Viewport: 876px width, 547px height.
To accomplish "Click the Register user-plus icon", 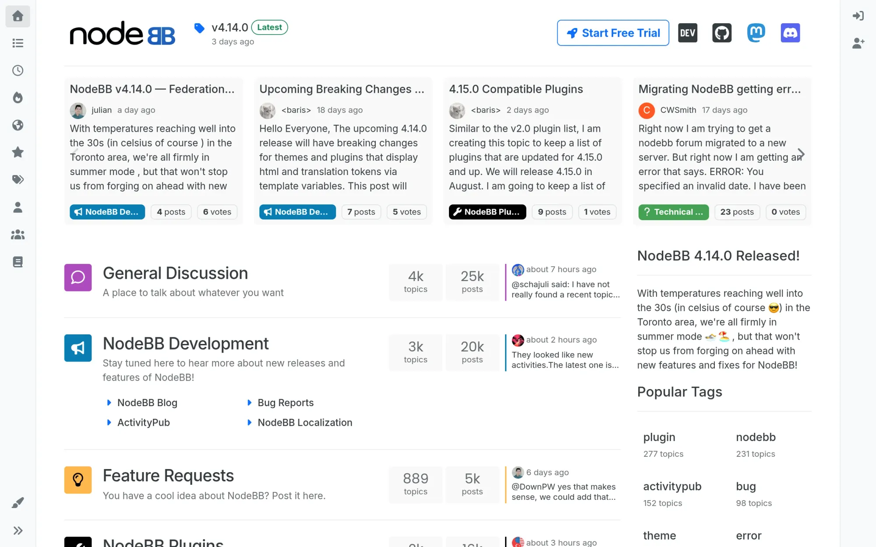I will [858, 43].
